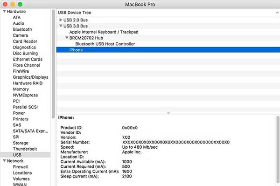Select Disc Burning in the sidebar
Screen dimensions: 280x186
[25, 53]
